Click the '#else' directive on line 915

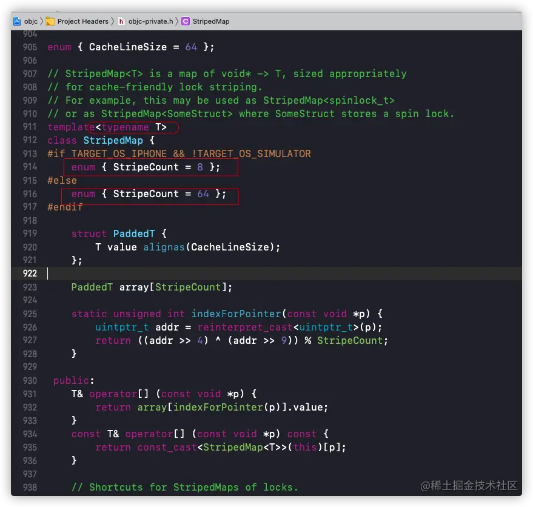(62, 181)
